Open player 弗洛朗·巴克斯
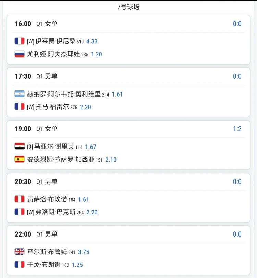The image size is (257, 278). pos(56,212)
